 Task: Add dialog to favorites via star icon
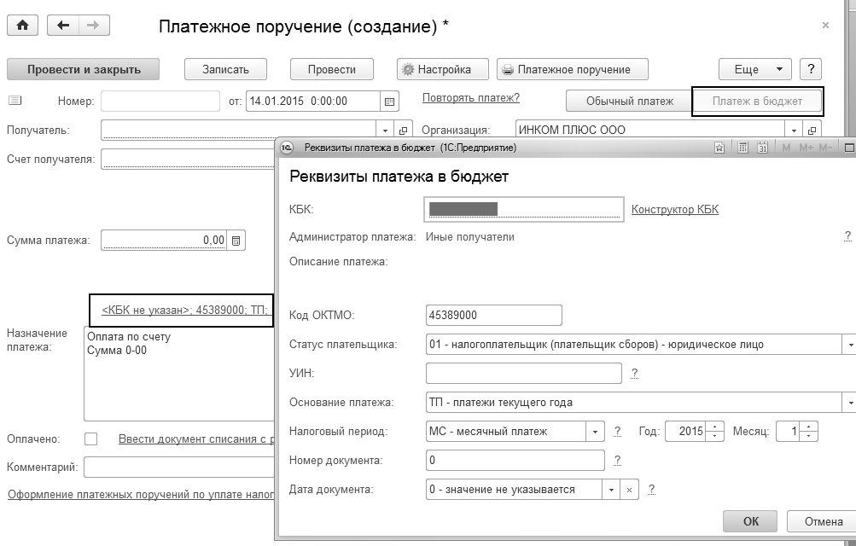point(720,148)
